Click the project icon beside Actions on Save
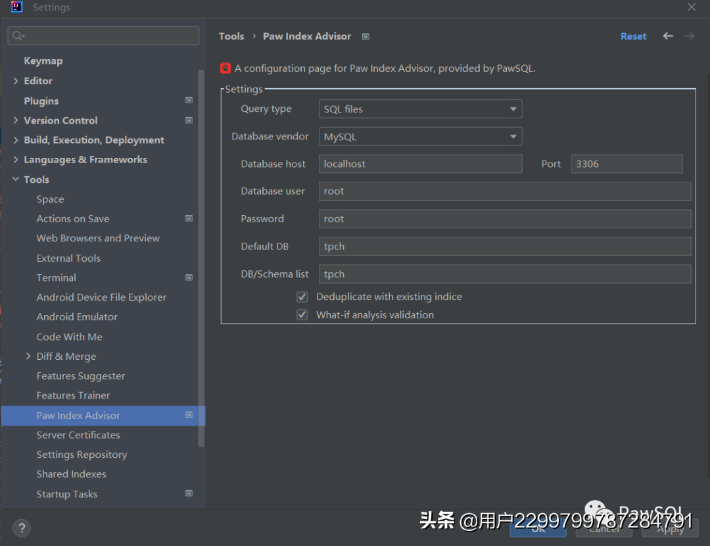Viewport: 710px width, 546px height. click(x=189, y=218)
